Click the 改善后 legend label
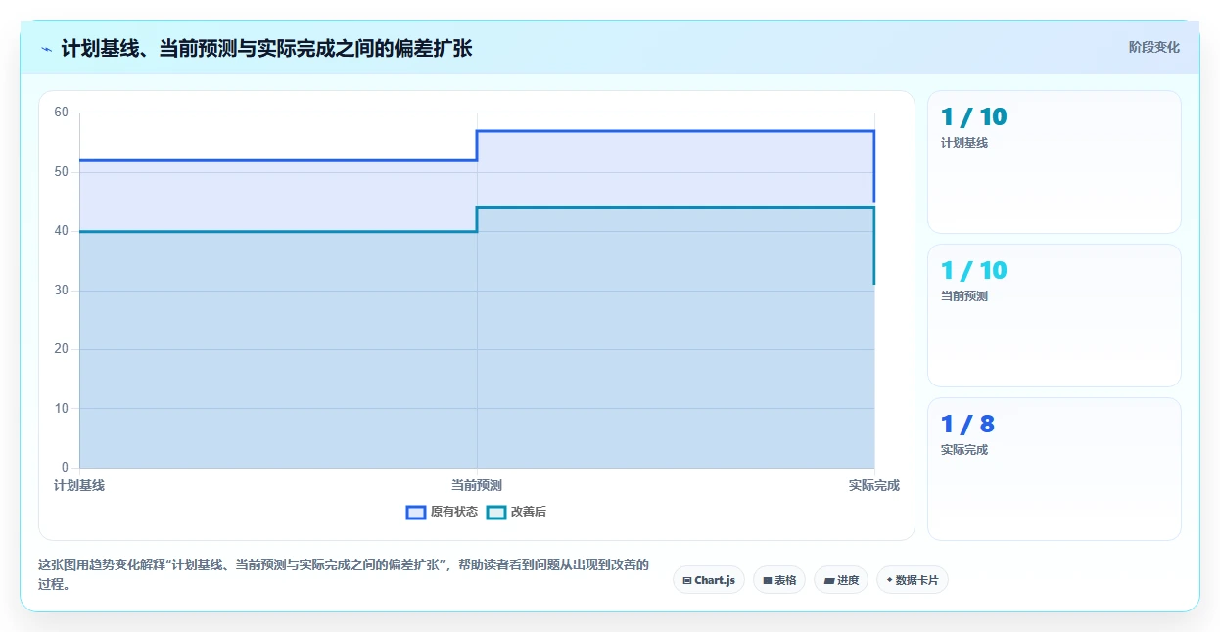 coord(529,512)
